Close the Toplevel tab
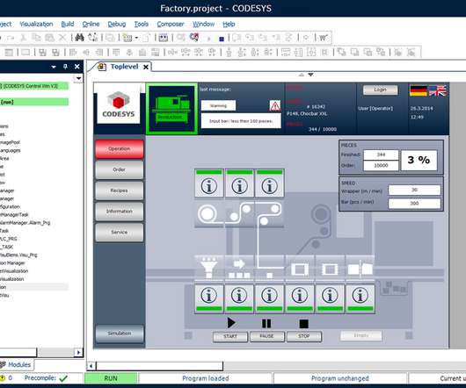 click(x=146, y=67)
